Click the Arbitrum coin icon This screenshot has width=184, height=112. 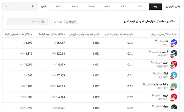point(174,54)
